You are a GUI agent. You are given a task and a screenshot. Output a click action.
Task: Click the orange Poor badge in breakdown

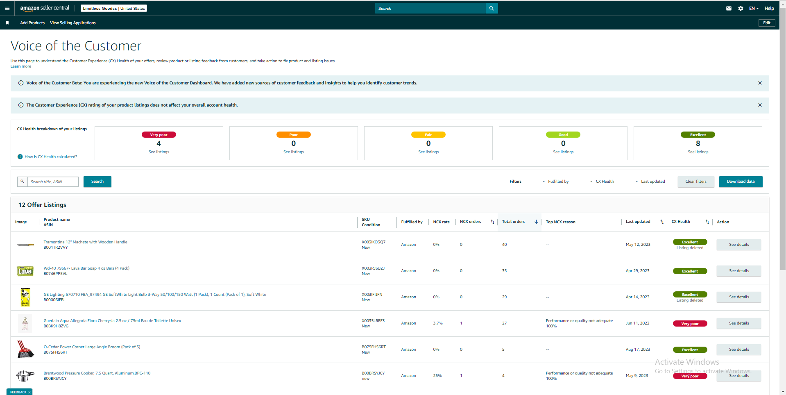294,135
